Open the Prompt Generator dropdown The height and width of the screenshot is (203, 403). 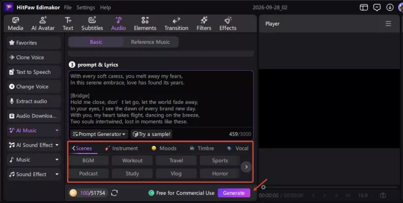tap(99, 134)
